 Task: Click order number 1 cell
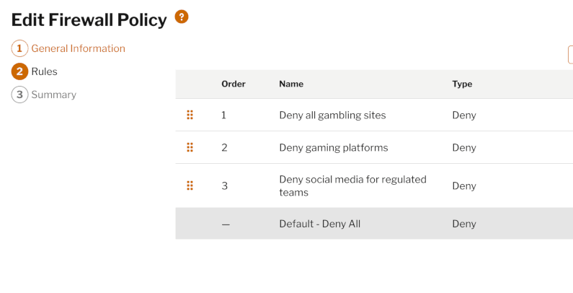223,115
